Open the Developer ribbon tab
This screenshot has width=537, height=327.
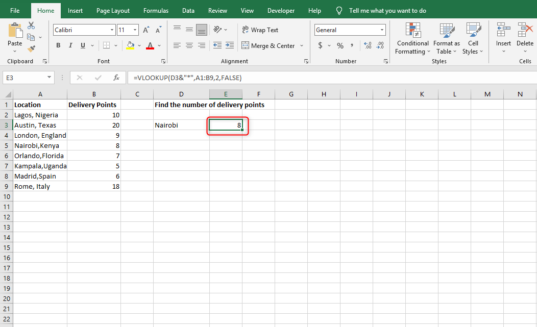(281, 10)
